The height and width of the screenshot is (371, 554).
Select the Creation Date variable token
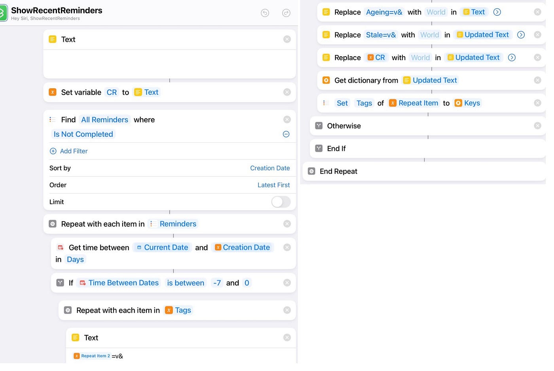242,248
